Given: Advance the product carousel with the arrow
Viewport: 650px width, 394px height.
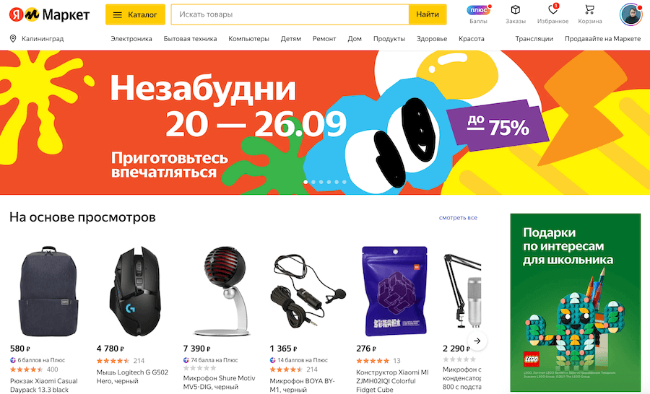Looking at the screenshot, I should pyautogui.click(x=477, y=341).
